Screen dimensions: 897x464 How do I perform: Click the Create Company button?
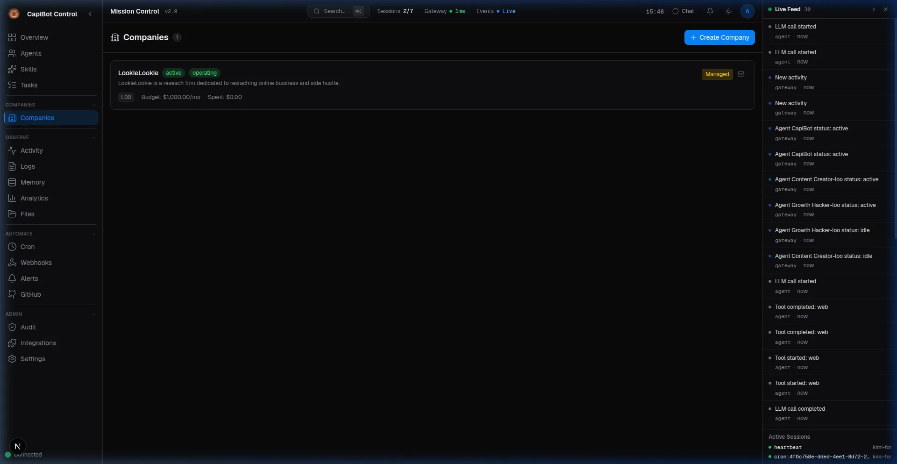[x=719, y=37]
